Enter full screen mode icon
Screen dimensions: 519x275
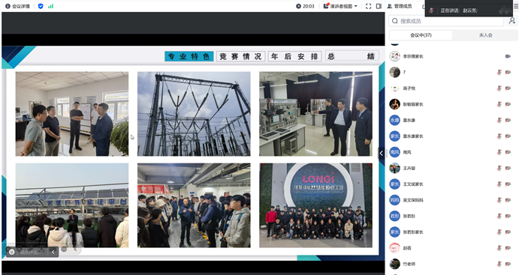click(368, 6)
